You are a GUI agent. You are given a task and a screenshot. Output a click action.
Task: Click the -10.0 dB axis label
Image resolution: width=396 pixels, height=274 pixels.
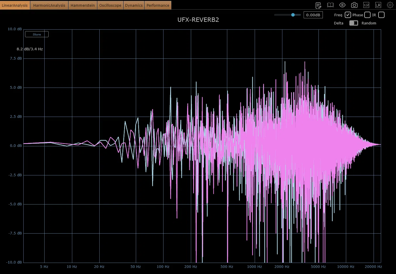pos(14,262)
